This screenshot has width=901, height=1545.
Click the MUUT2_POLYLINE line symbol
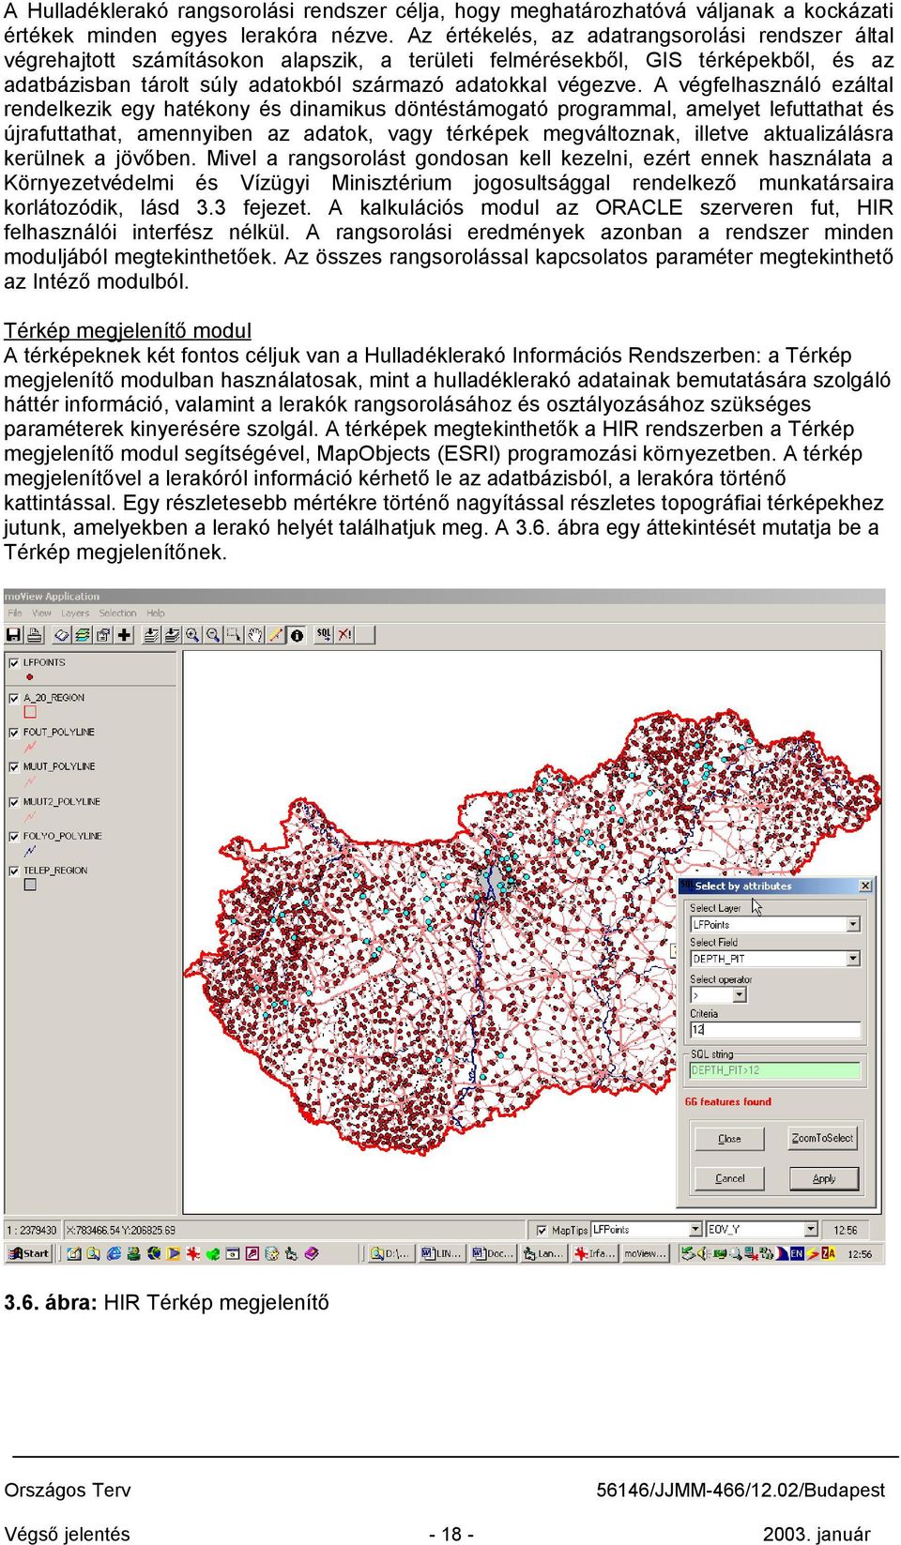coord(30,817)
